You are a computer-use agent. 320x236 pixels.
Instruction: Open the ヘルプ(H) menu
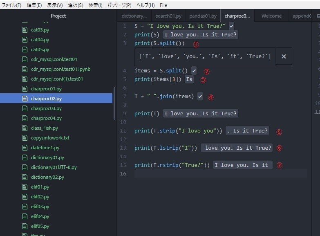[145, 5]
